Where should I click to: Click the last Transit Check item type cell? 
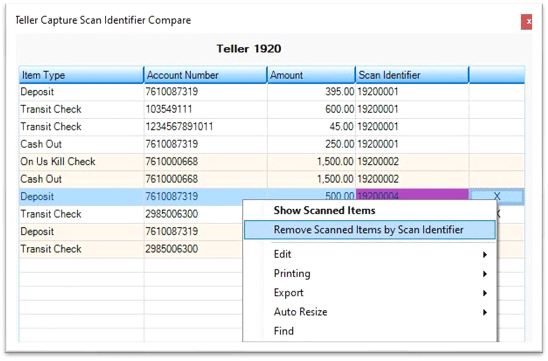click(x=81, y=249)
